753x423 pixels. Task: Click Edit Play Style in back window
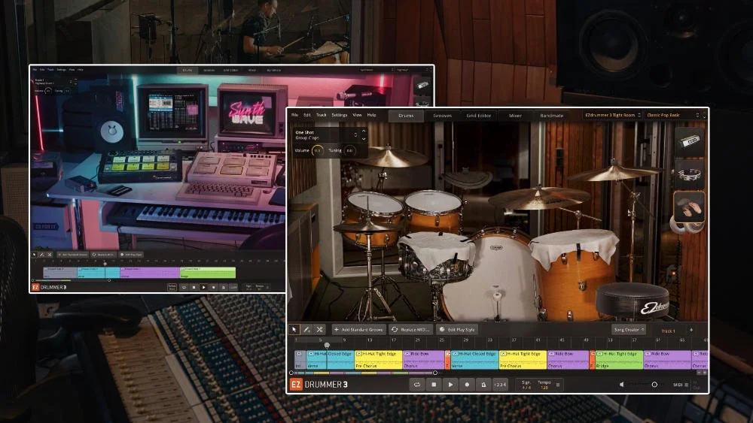pos(130,255)
